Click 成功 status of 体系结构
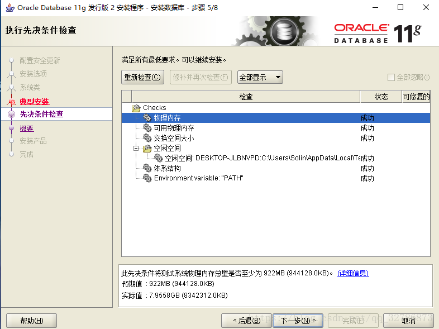This screenshot has width=439, height=329. point(367,168)
